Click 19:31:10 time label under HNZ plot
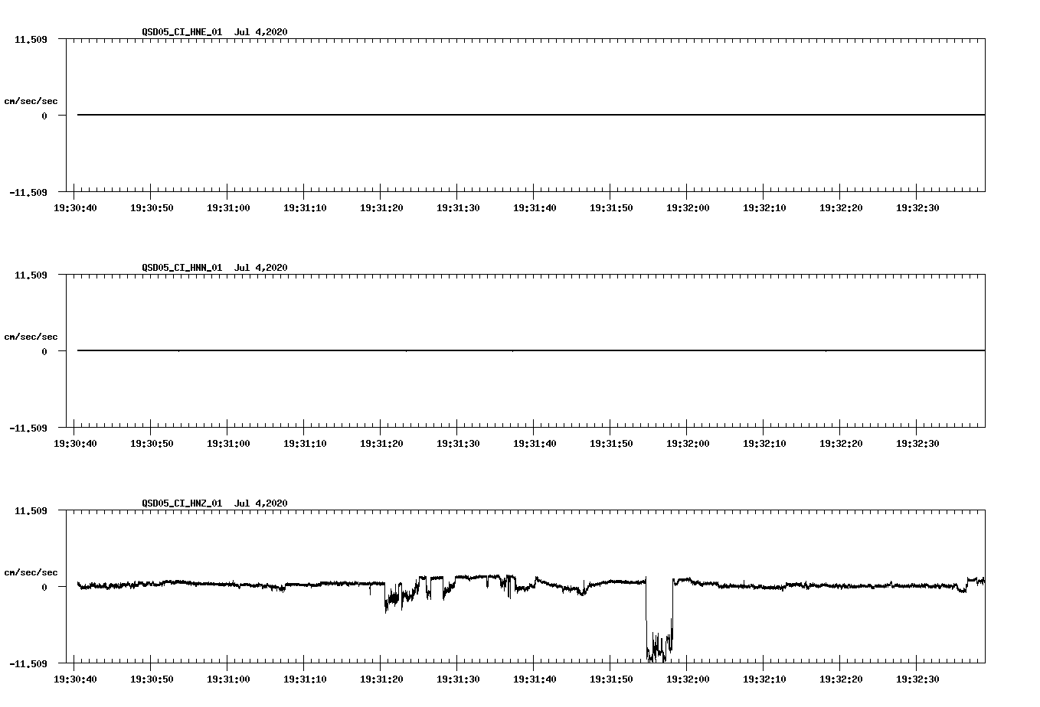The width and height of the screenshot is (1040, 707). coord(305,679)
